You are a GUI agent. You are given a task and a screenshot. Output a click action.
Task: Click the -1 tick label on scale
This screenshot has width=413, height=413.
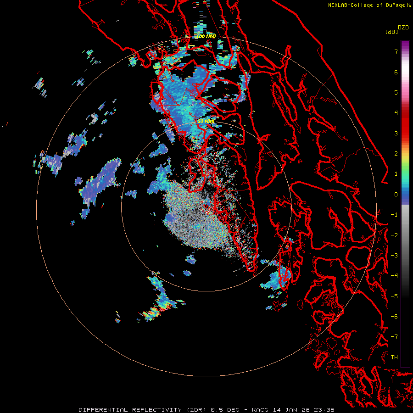point(394,215)
